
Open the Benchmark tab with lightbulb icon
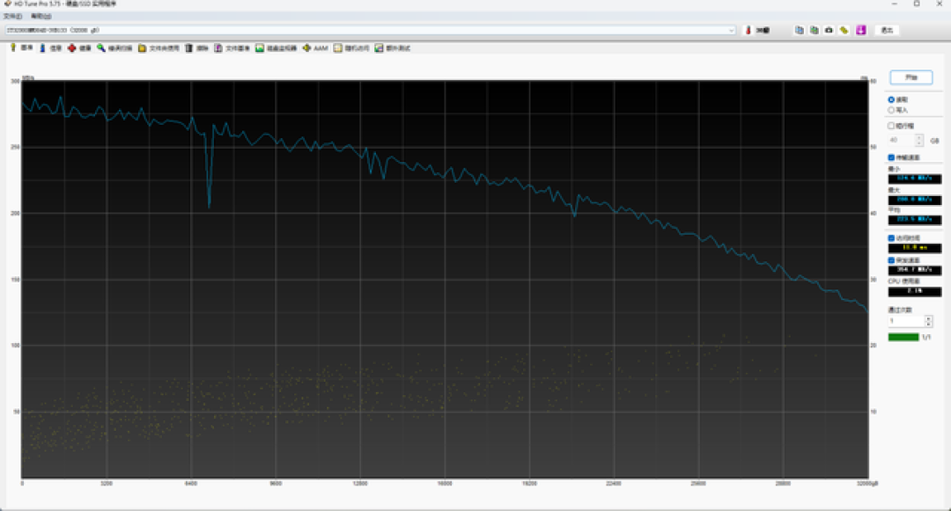[21, 47]
